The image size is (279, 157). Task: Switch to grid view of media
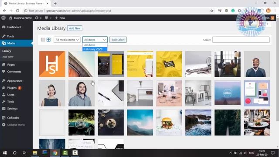[48, 40]
